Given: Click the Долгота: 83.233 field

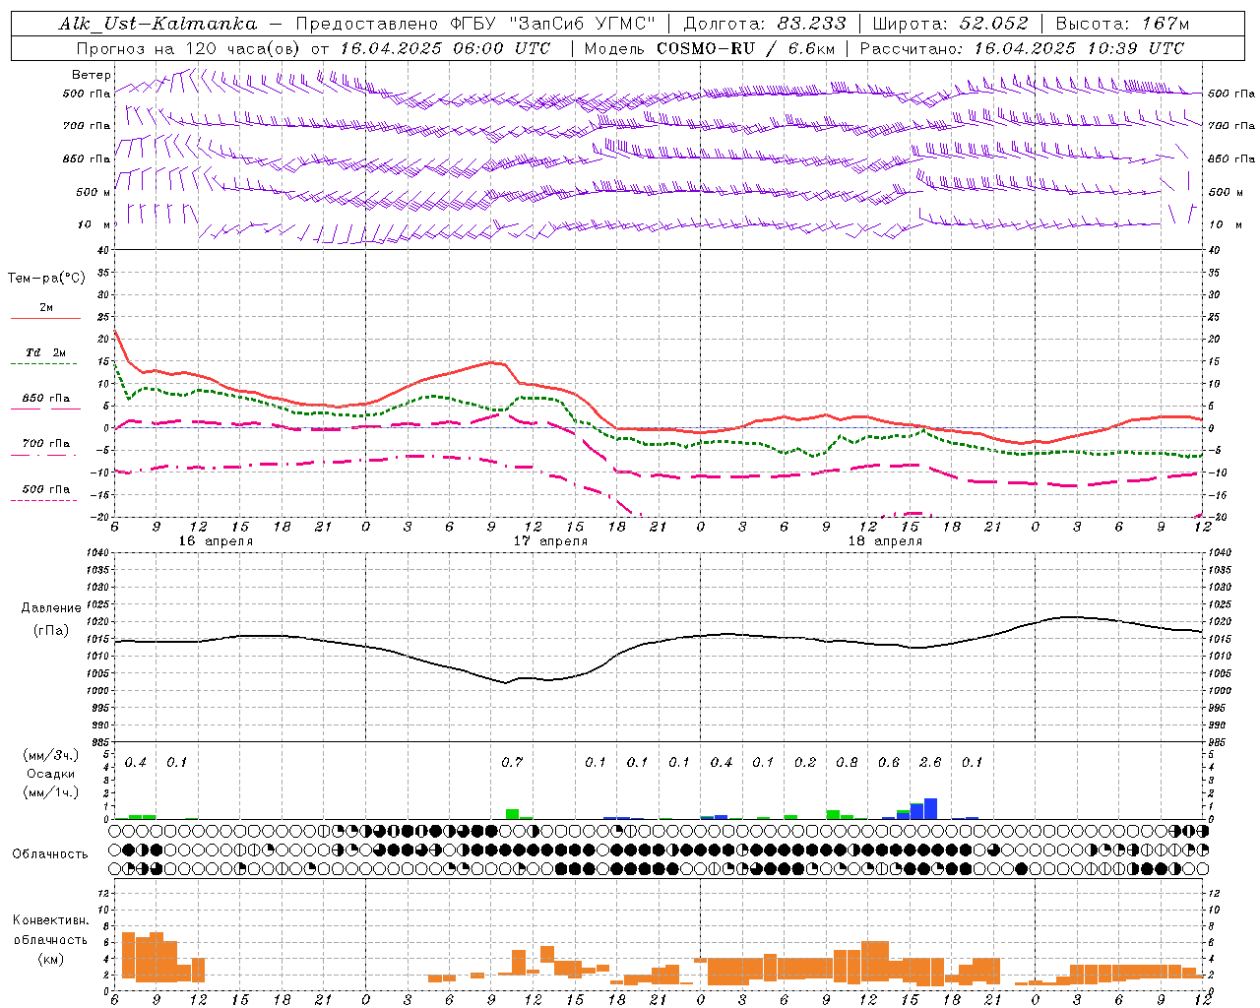Looking at the screenshot, I should point(765,24).
